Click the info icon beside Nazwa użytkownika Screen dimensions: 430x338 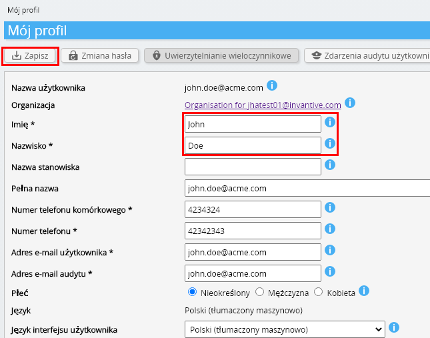272,85
